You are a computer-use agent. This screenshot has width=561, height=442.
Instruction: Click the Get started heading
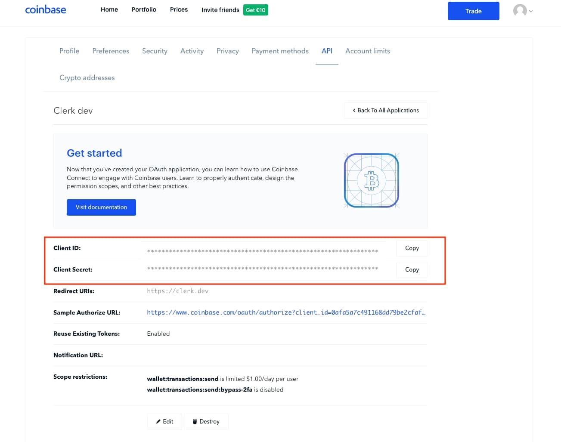coord(94,153)
